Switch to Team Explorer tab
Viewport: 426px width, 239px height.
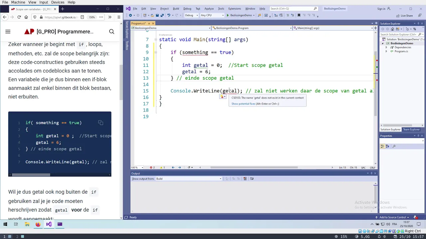411,129
